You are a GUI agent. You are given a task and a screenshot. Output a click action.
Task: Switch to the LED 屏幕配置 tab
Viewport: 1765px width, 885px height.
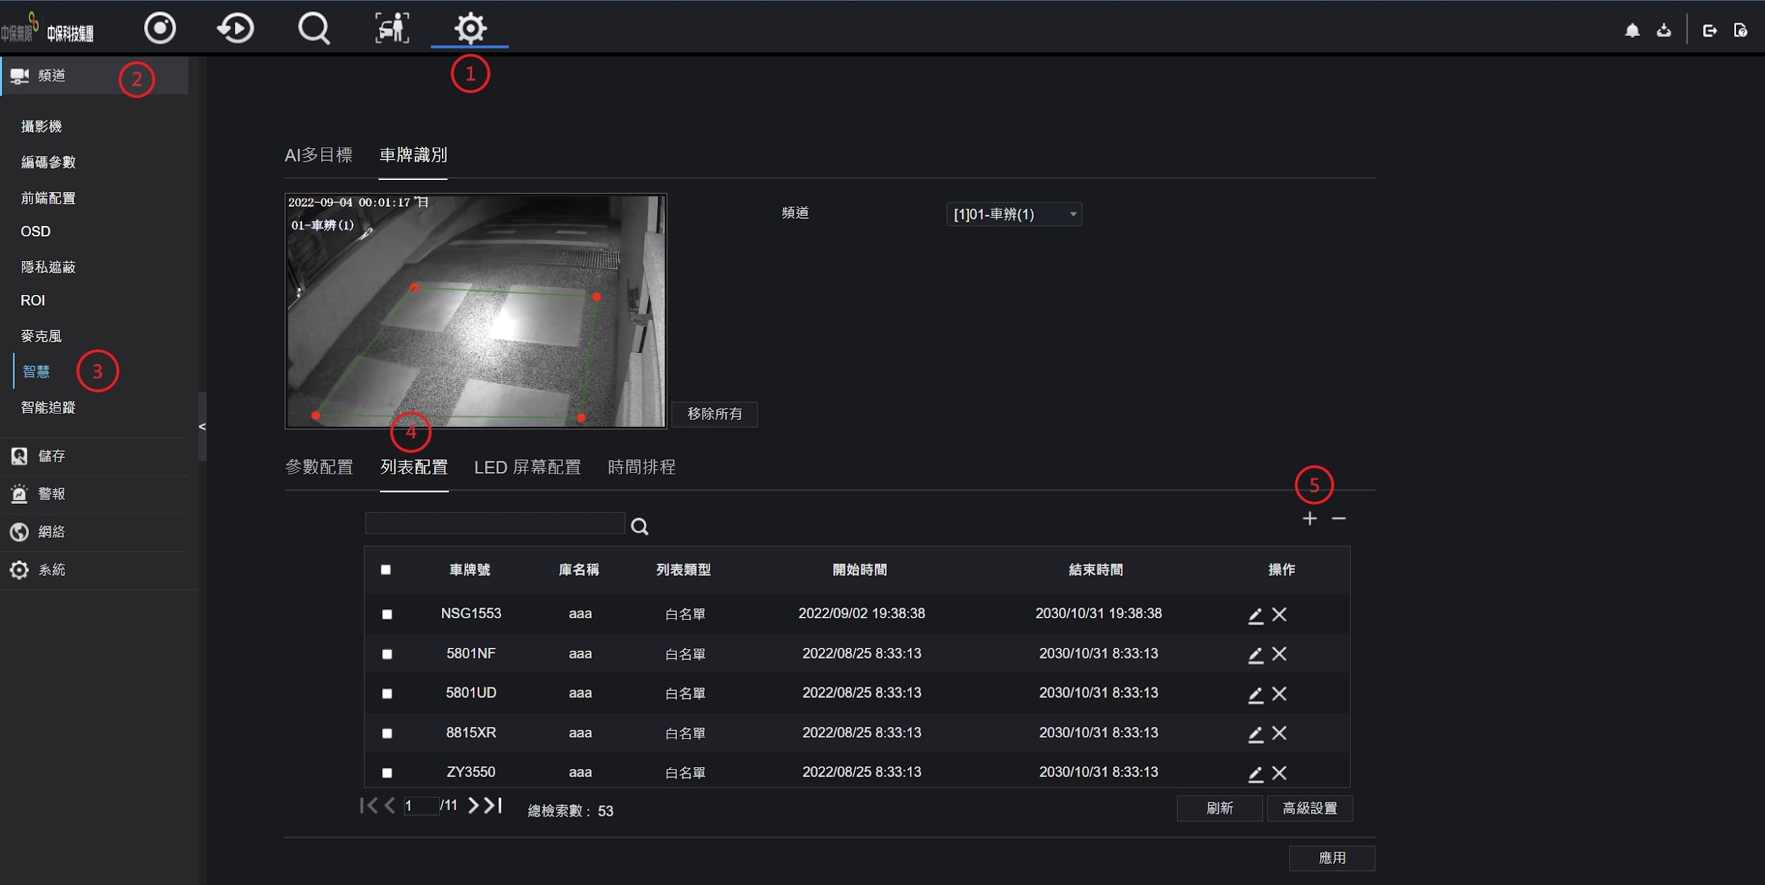[x=527, y=467]
